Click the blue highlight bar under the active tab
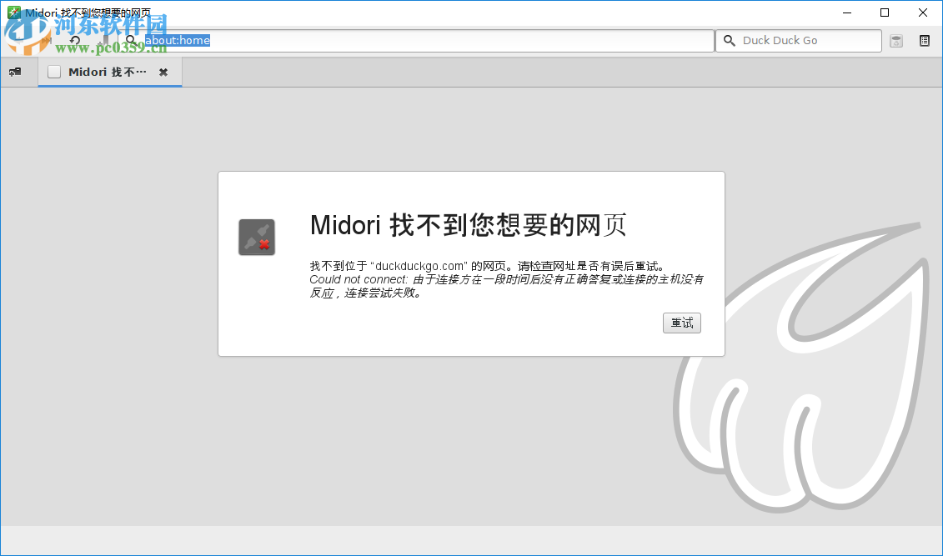The image size is (943, 556). point(110,85)
